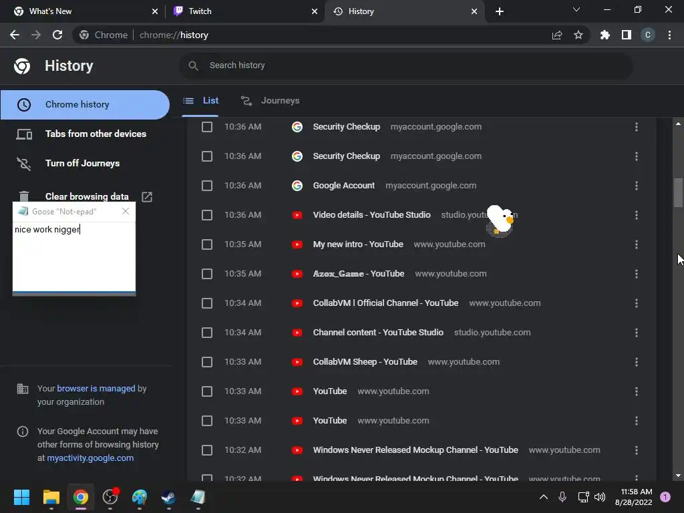
Task: Check the first Windows Never Released Mockup Channel row
Action: coord(207,450)
